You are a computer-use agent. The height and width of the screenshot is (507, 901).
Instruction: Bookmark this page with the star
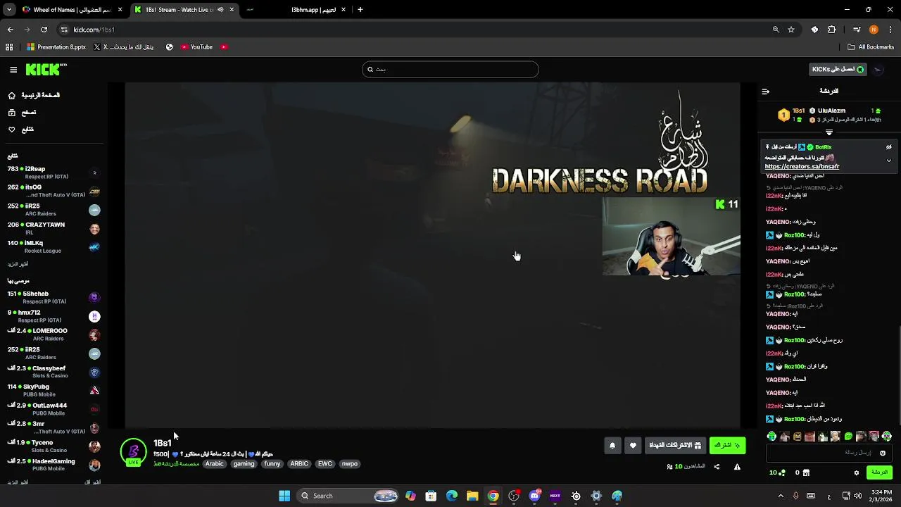pyautogui.click(x=791, y=30)
